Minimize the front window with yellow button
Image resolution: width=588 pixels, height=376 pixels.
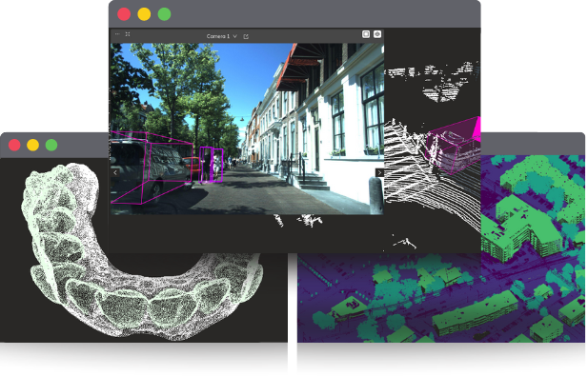click(144, 14)
